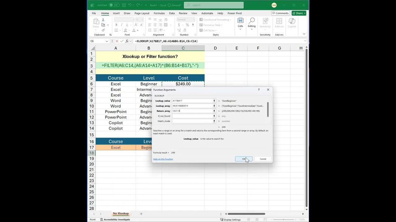Toggle Italic formatting button
Image resolution: width=396 pixels, height=222 pixels.
click(x=122, y=25)
